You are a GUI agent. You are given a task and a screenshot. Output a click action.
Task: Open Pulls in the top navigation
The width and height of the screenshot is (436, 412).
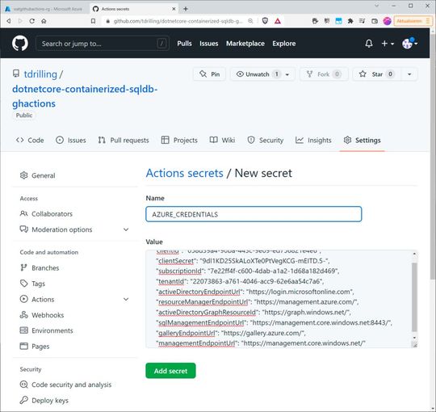pos(184,44)
